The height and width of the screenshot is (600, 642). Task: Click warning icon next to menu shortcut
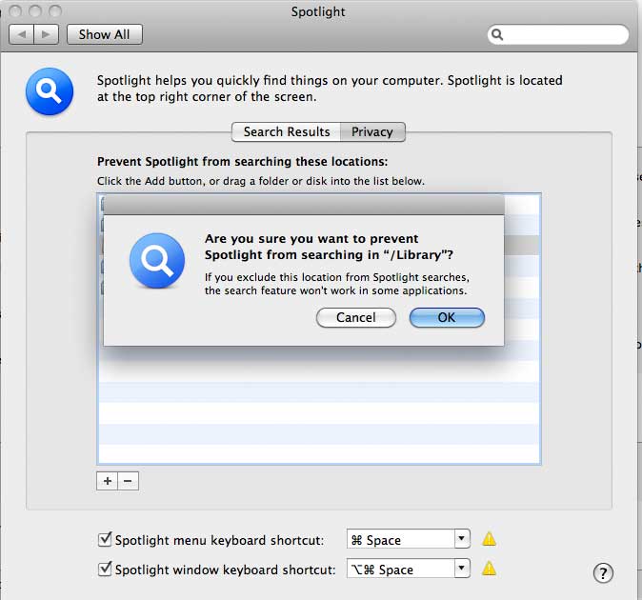coord(489,539)
